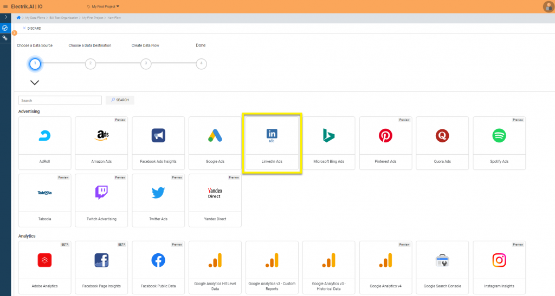Click the Advertising section heading
Image resolution: width=555 pixels, height=296 pixels.
tap(29, 111)
